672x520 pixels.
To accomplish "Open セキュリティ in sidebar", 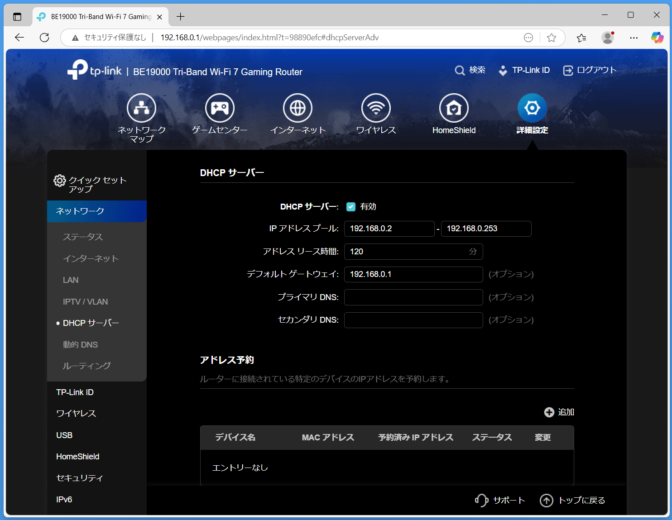I will pyautogui.click(x=79, y=478).
